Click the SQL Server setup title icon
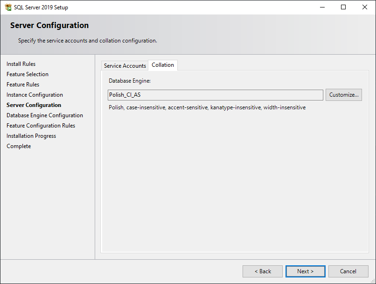376x284 pixels. pyautogui.click(x=8, y=7)
